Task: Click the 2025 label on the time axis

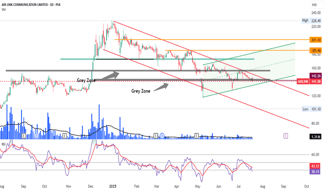Action: point(113,186)
